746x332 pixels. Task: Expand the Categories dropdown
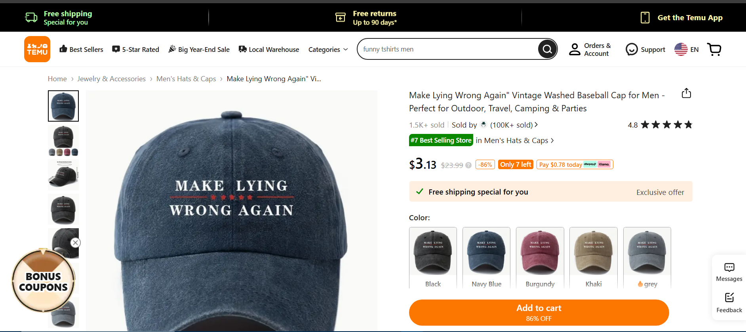pyautogui.click(x=328, y=50)
